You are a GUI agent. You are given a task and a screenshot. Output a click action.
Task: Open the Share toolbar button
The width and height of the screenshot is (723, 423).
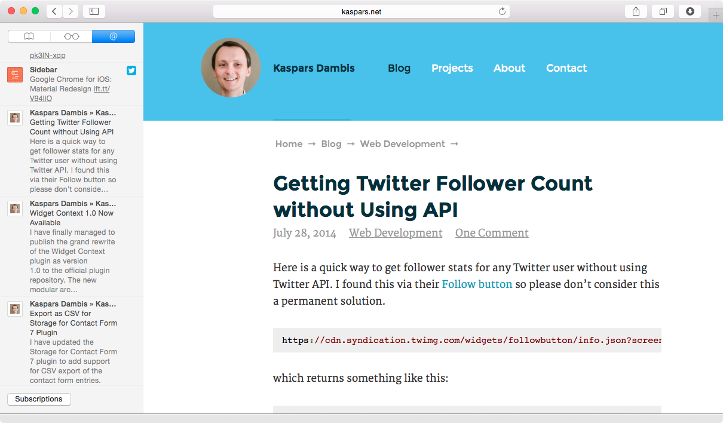pos(636,11)
